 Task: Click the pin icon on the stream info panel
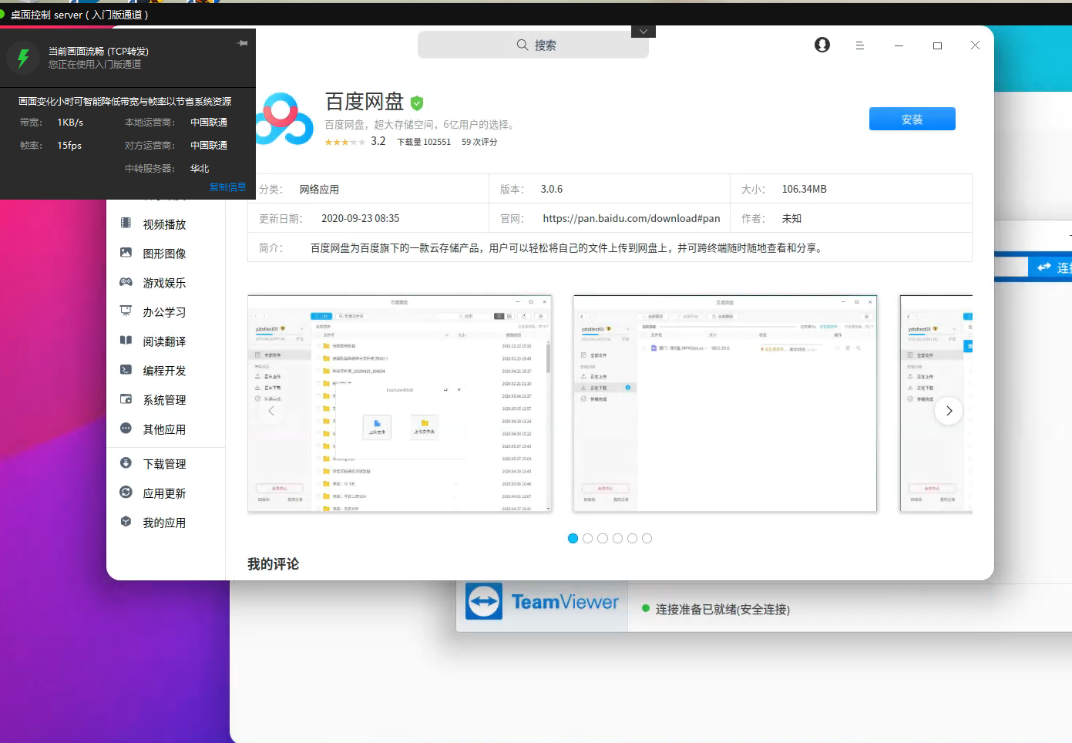point(243,43)
